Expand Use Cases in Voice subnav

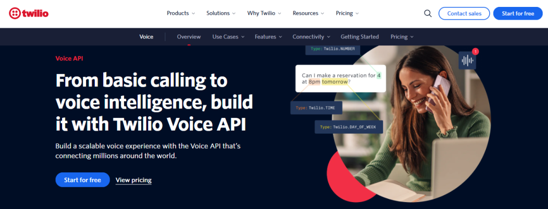228,37
